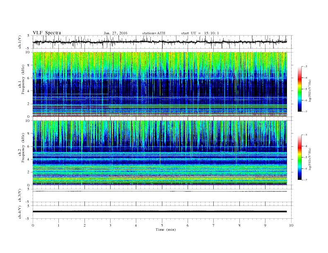This screenshot has height=253, width=328.
Task: Click the ch.2 spectrogram plot
Action: click(159, 153)
